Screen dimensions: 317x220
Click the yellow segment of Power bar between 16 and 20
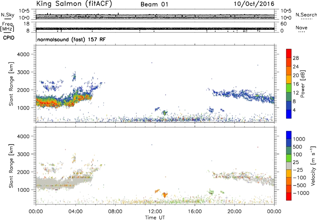[x=289, y=79]
